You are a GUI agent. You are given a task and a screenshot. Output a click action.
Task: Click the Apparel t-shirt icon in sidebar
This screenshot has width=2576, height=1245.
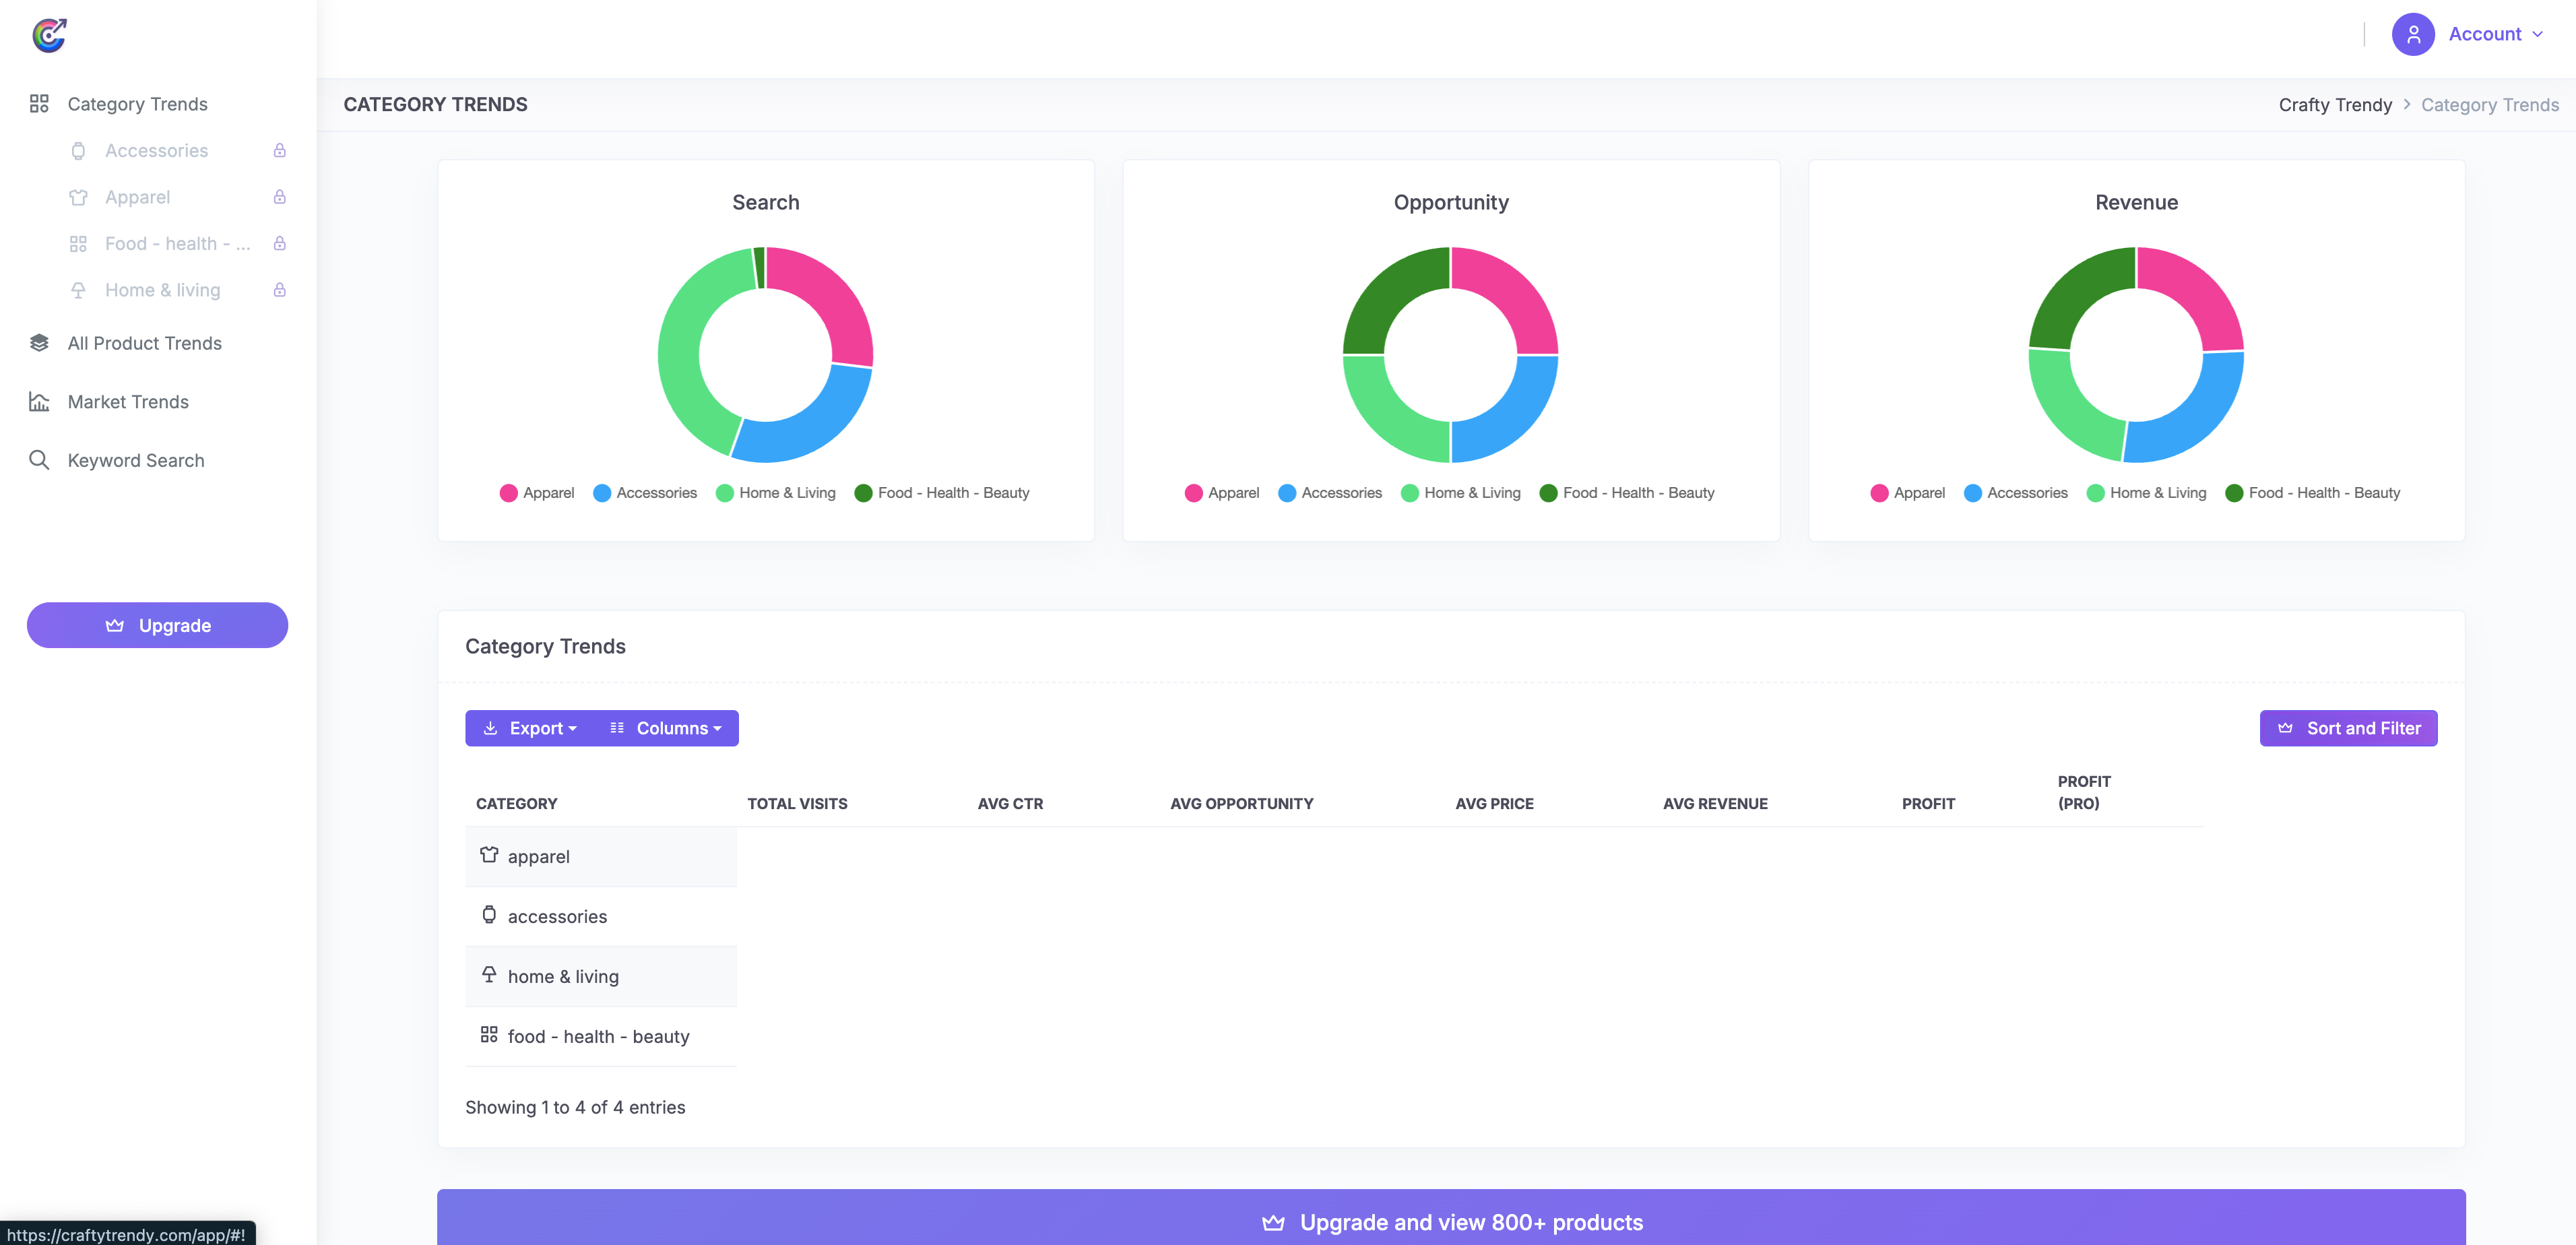[x=78, y=197]
